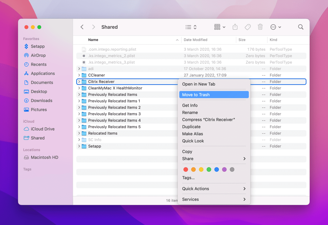This screenshot has height=225, width=328.
Task: Select Macintosh HD in the sidebar
Action: (41, 157)
